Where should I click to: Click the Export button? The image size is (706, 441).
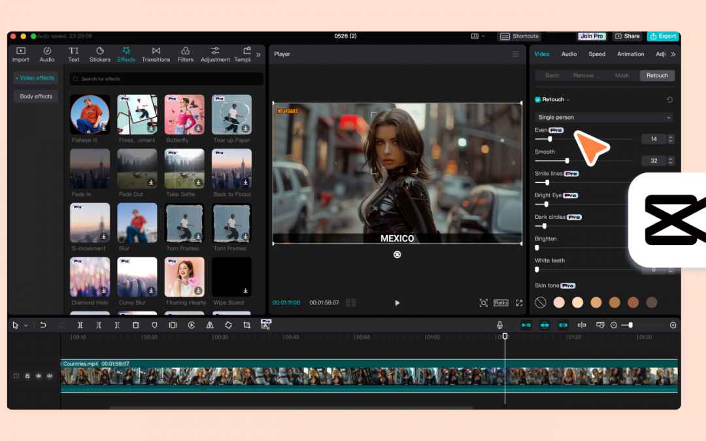pos(663,37)
